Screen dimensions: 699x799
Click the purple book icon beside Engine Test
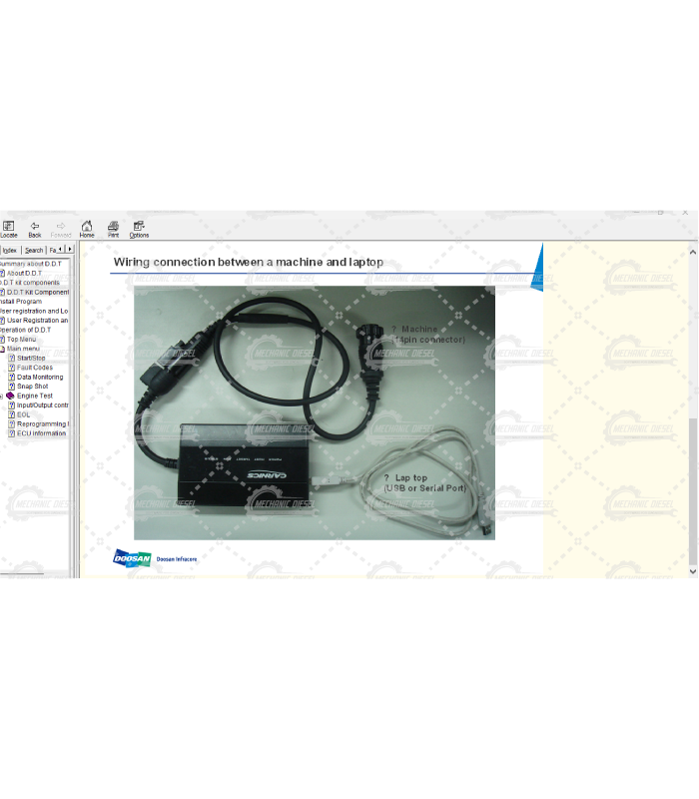[x=11, y=396]
